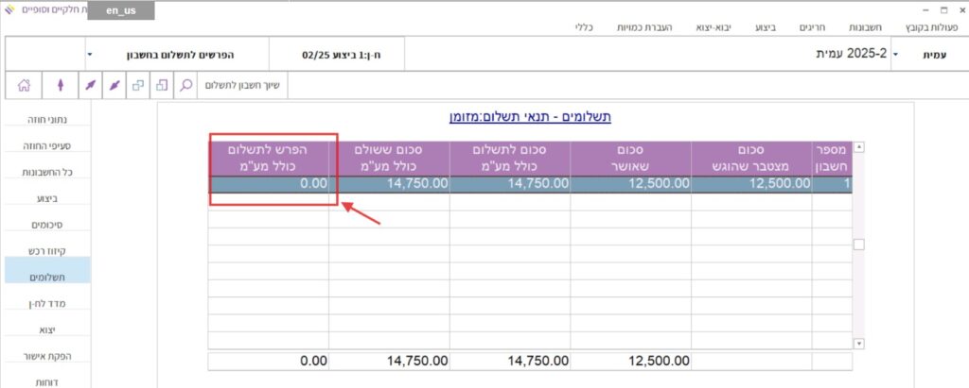Open the הפרשים לתשלום בחשבון dropdown
Viewport: 969px width, 388px height.
click(90, 54)
